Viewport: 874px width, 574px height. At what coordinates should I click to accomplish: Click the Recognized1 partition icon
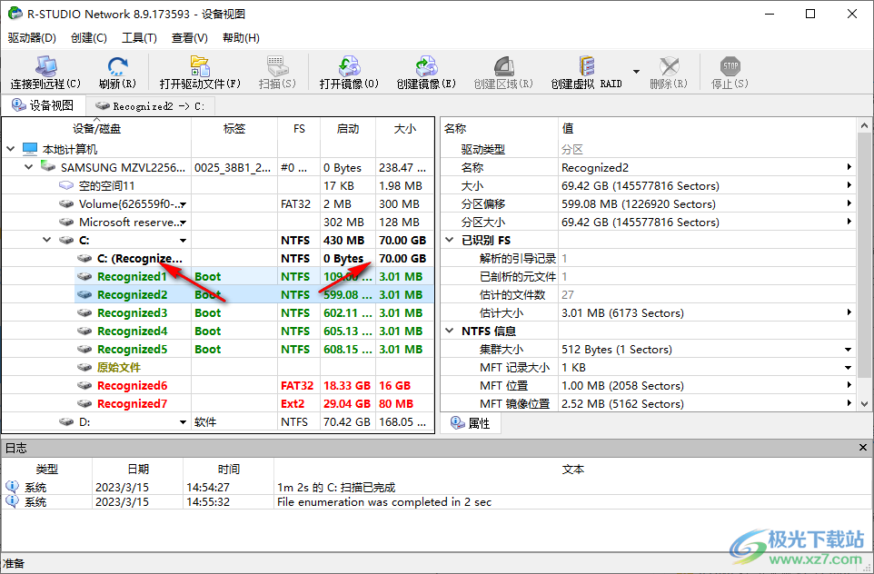pyautogui.click(x=84, y=276)
